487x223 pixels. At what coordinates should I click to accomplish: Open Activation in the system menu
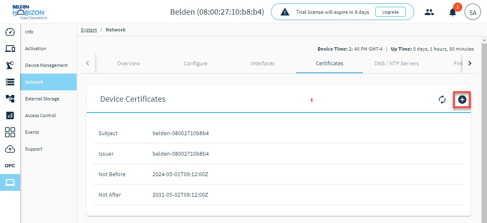(49, 49)
